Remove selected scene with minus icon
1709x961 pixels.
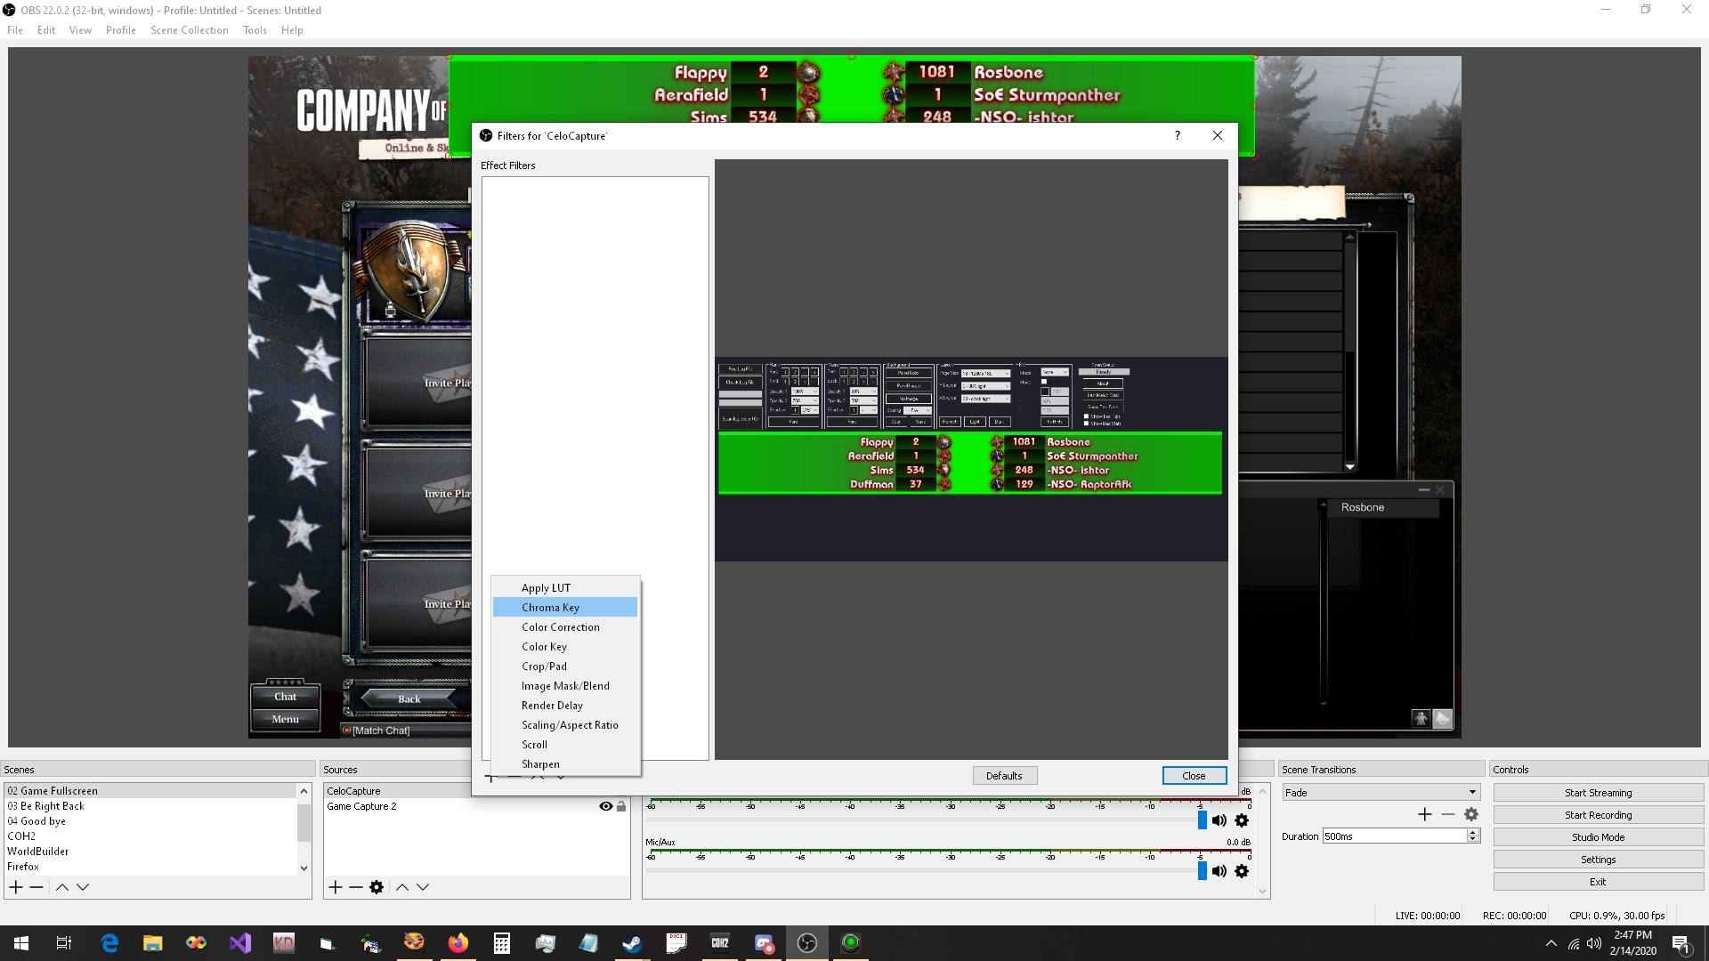(36, 887)
